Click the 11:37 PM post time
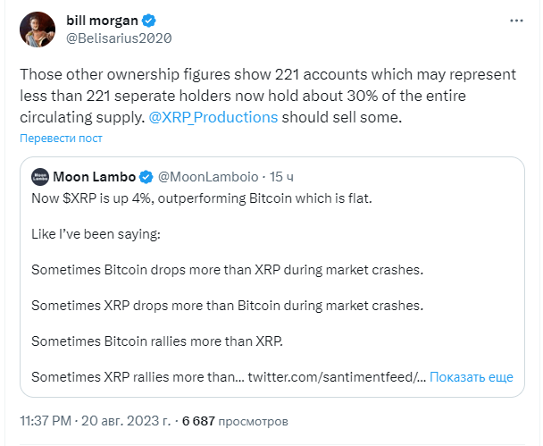The height and width of the screenshot is (446, 543). click(x=46, y=421)
